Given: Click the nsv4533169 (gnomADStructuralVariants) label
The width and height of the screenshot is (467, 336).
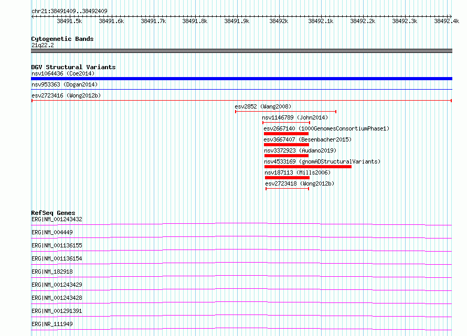Looking at the screenshot, I should (322, 161).
